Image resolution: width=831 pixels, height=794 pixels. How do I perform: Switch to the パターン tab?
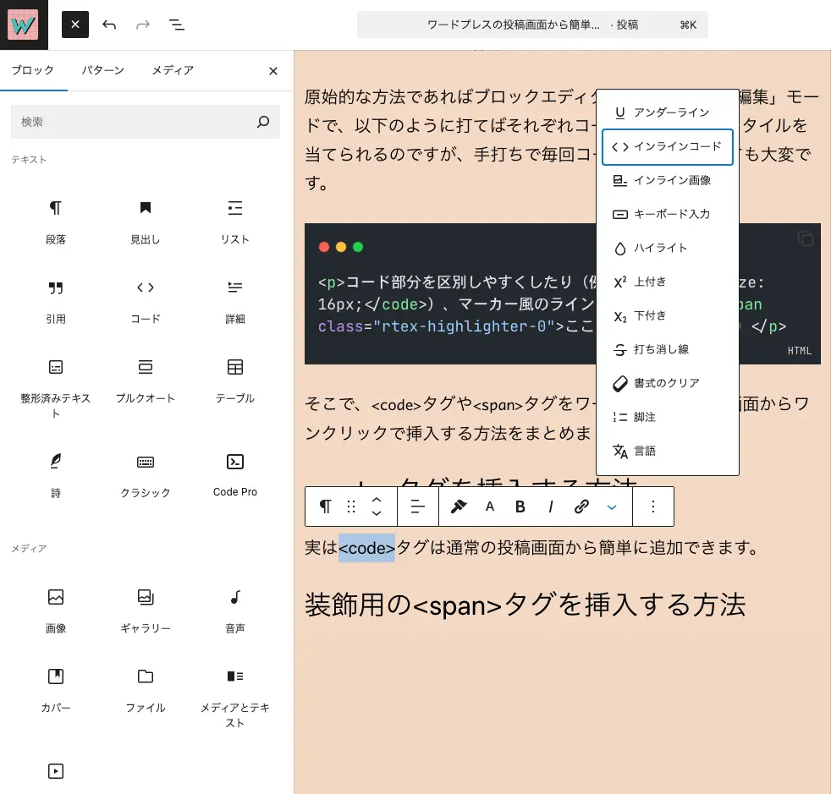[102, 70]
